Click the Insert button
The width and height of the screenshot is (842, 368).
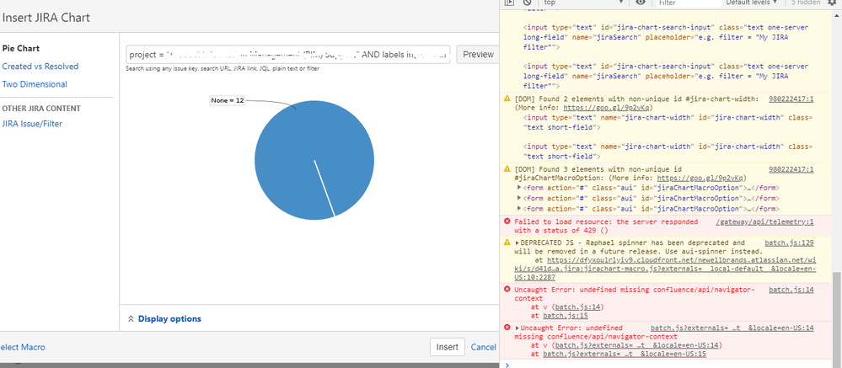coord(448,347)
